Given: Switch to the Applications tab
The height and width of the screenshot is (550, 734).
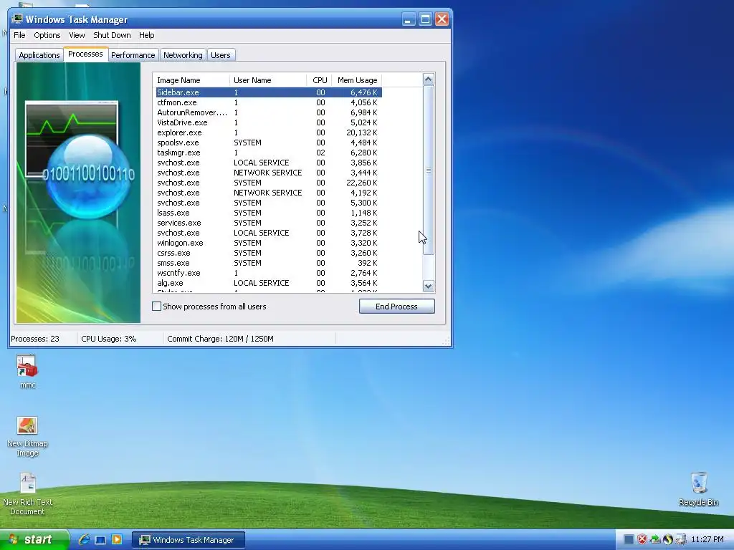Looking at the screenshot, I should click(x=39, y=55).
